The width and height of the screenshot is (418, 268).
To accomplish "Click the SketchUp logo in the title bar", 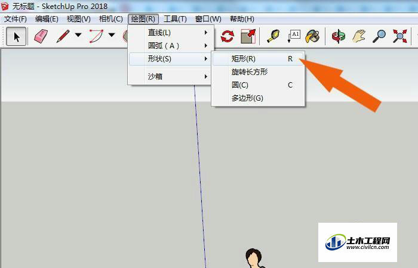I will tap(5, 7).
